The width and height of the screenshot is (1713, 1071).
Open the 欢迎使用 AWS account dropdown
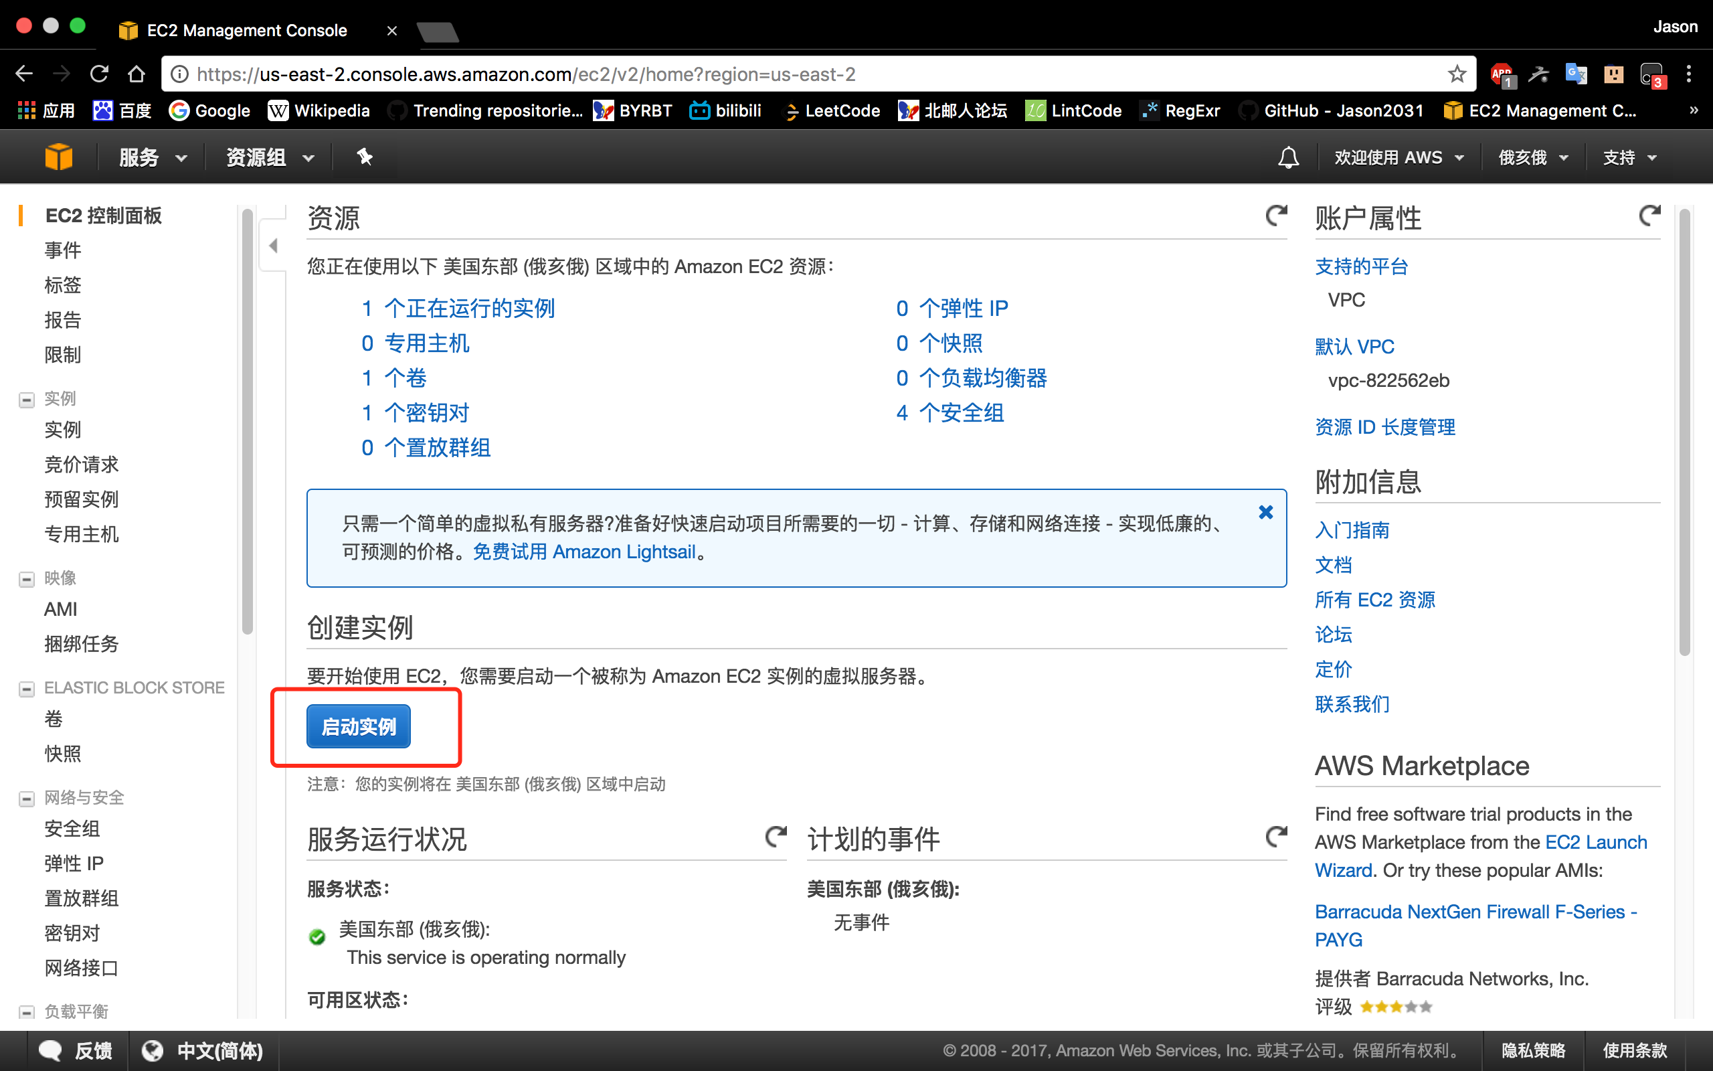(x=1399, y=157)
